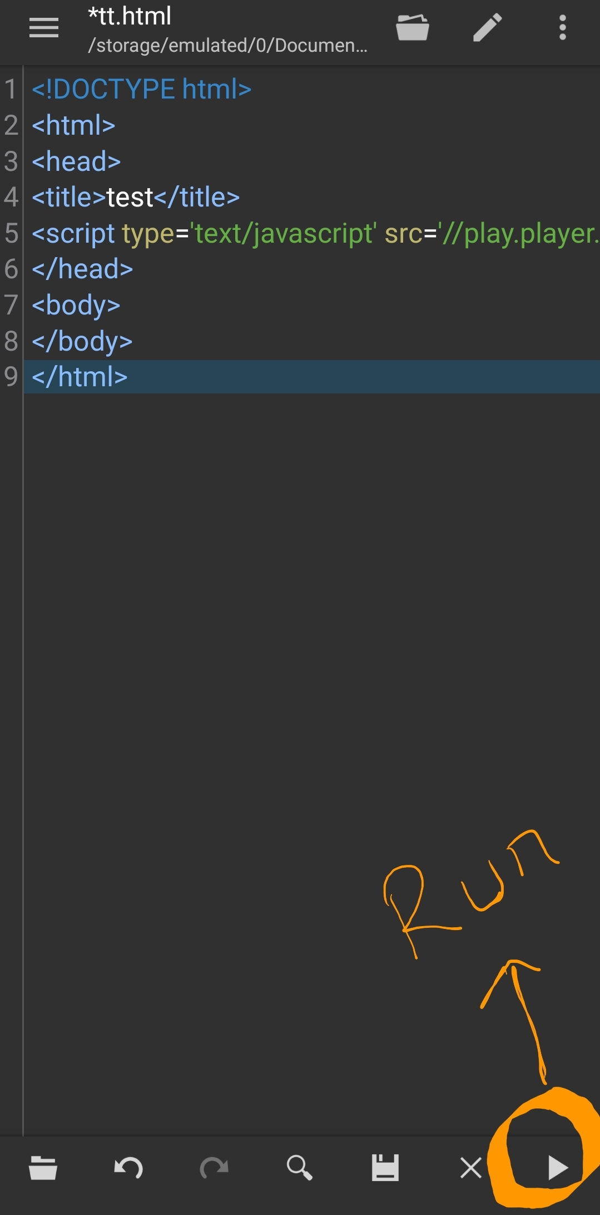Click the script tag on line 5
Image resolution: width=600 pixels, height=1215 pixels.
[73, 233]
